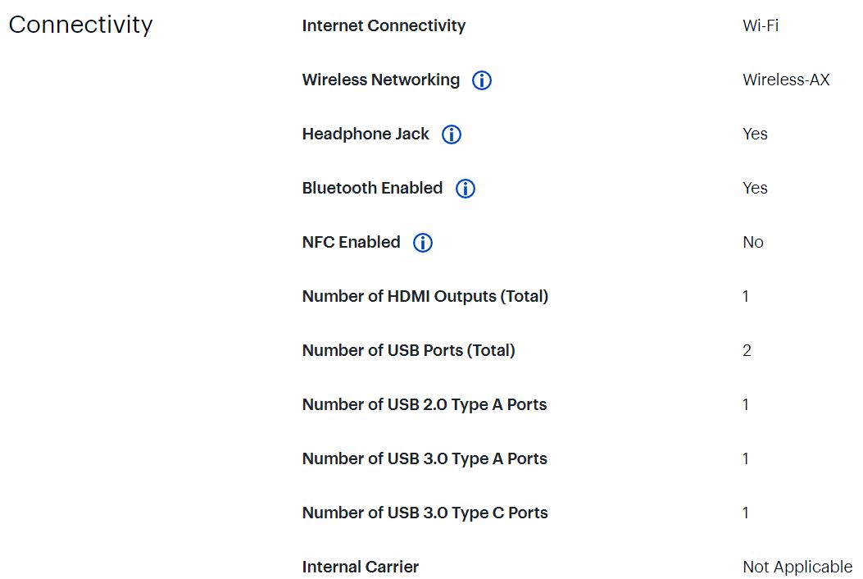Image resolution: width=863 pixels, height=579 pixels.
Task: Open the Bluetooth Enabled info icon
Action: point(465,189)
